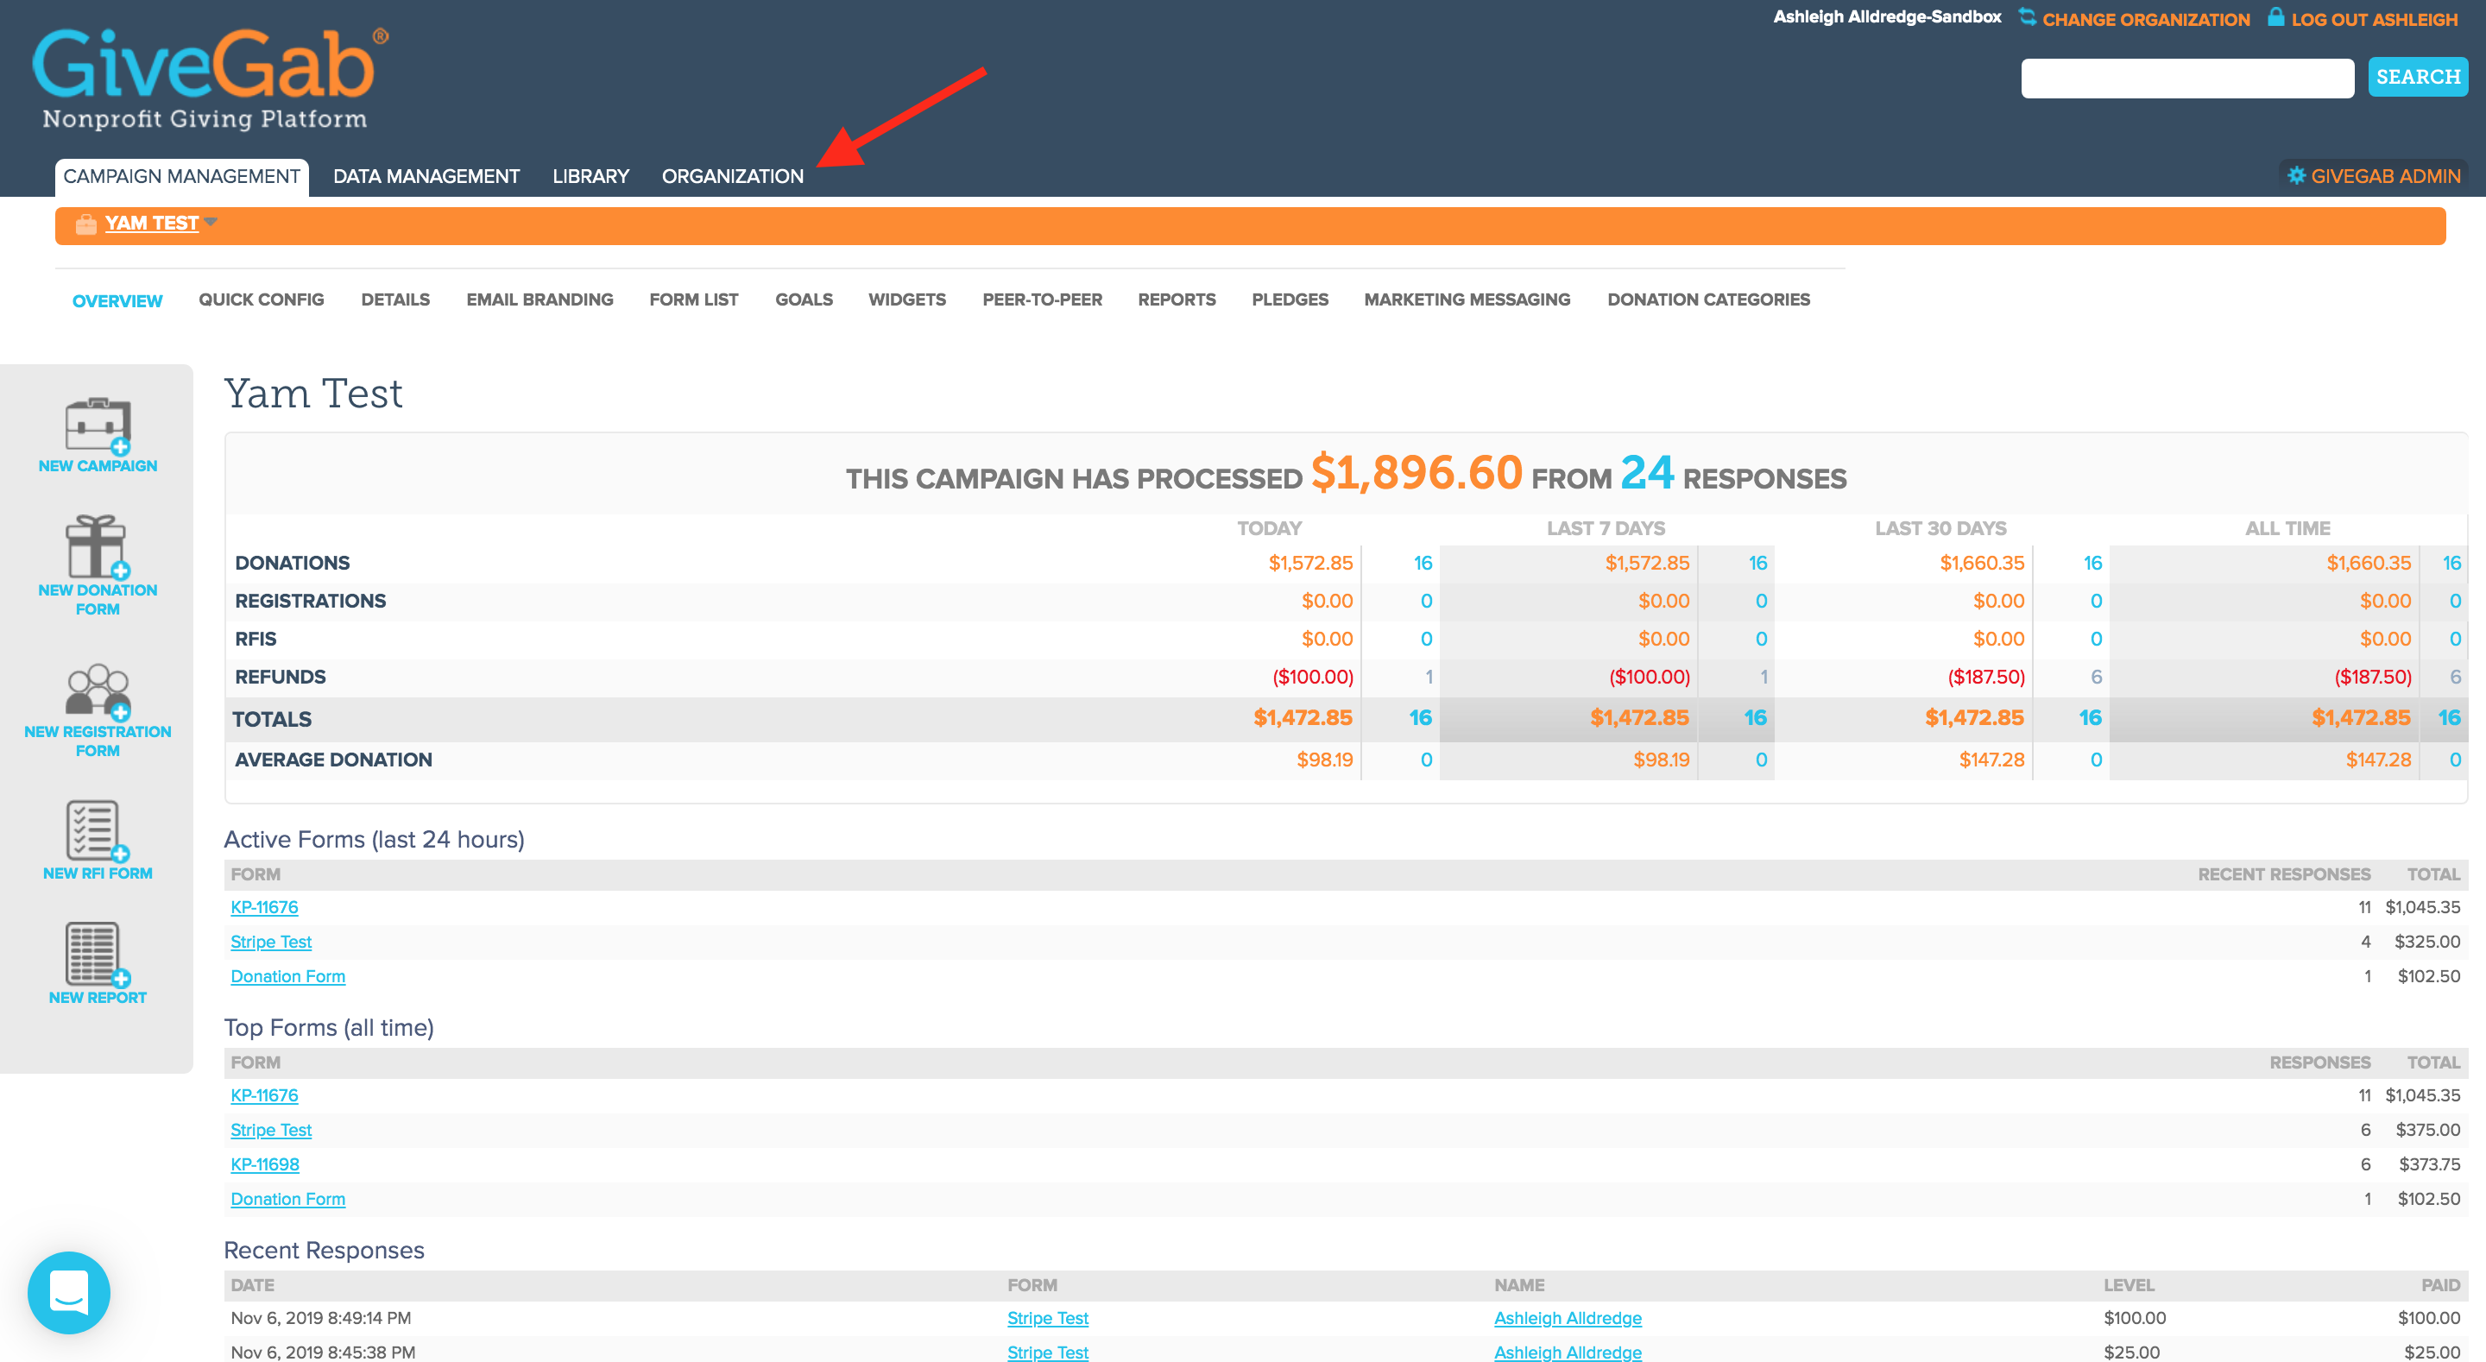Click the Nov 6, 2019 8:49:14 PM date

click(320, 1319)
